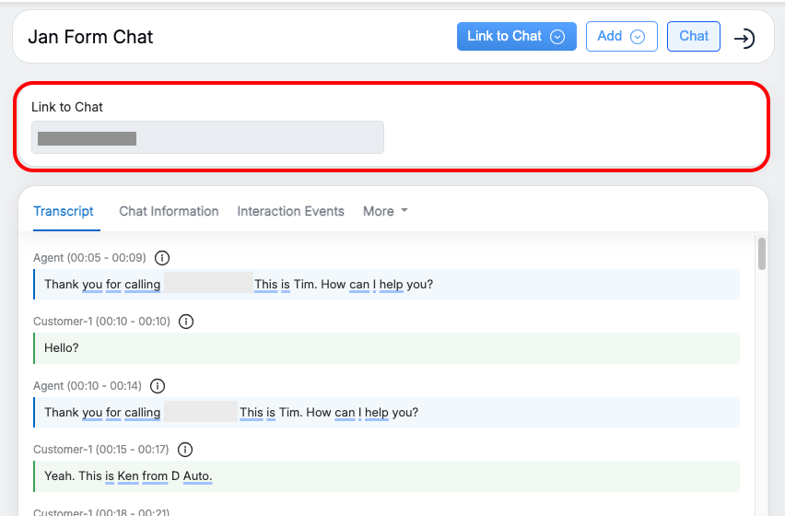Click the transcript vertical scrollbar thumb
The width and height of the screenshot is (785, 516).
[762, 254]
